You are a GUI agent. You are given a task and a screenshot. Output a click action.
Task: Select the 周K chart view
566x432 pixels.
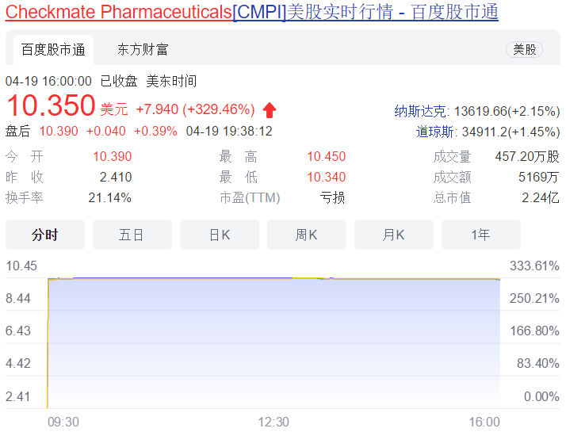[x=307, y=235]
